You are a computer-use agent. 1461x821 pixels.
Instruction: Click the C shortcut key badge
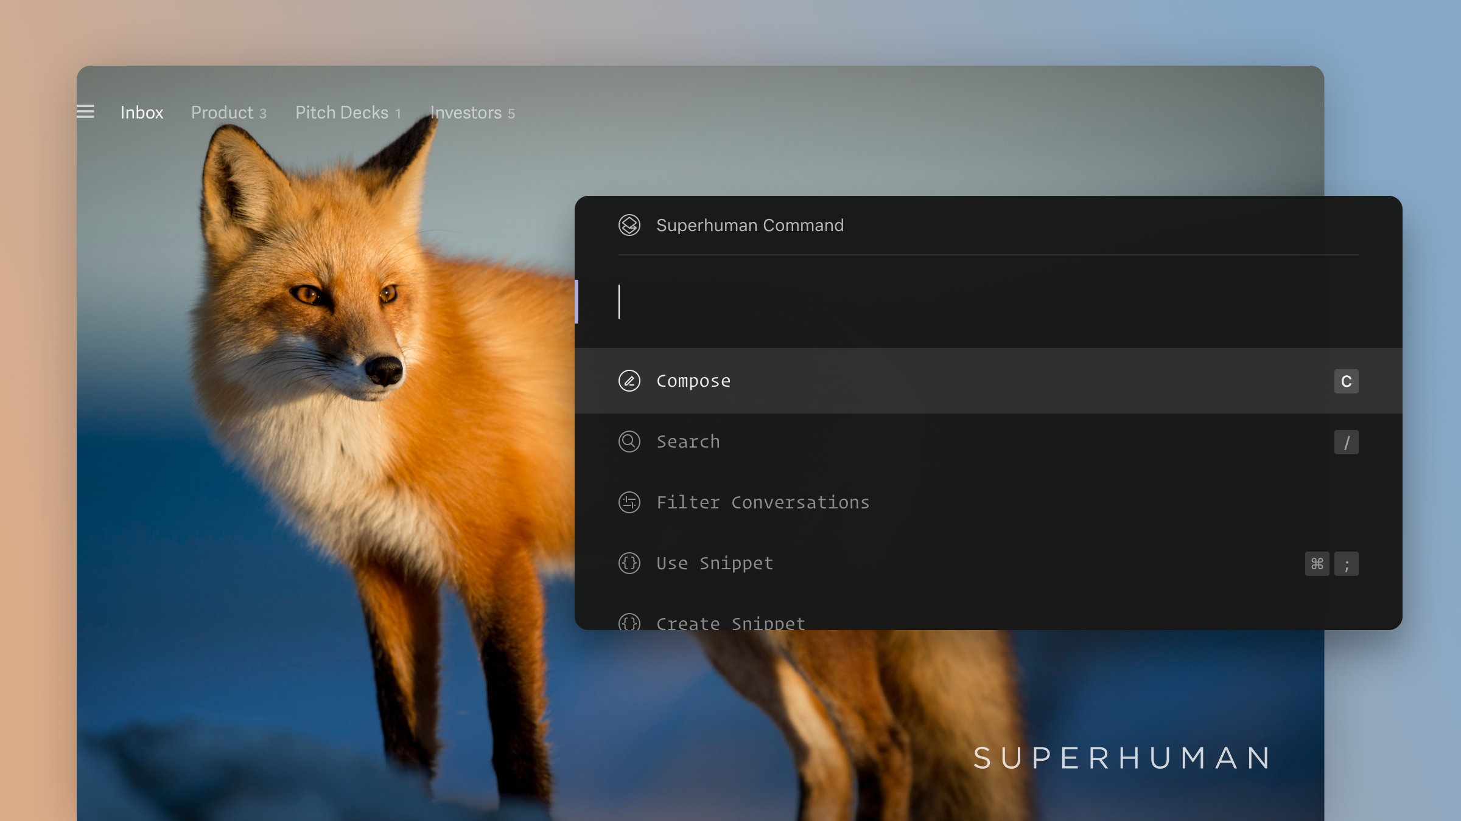(1346, 381)
